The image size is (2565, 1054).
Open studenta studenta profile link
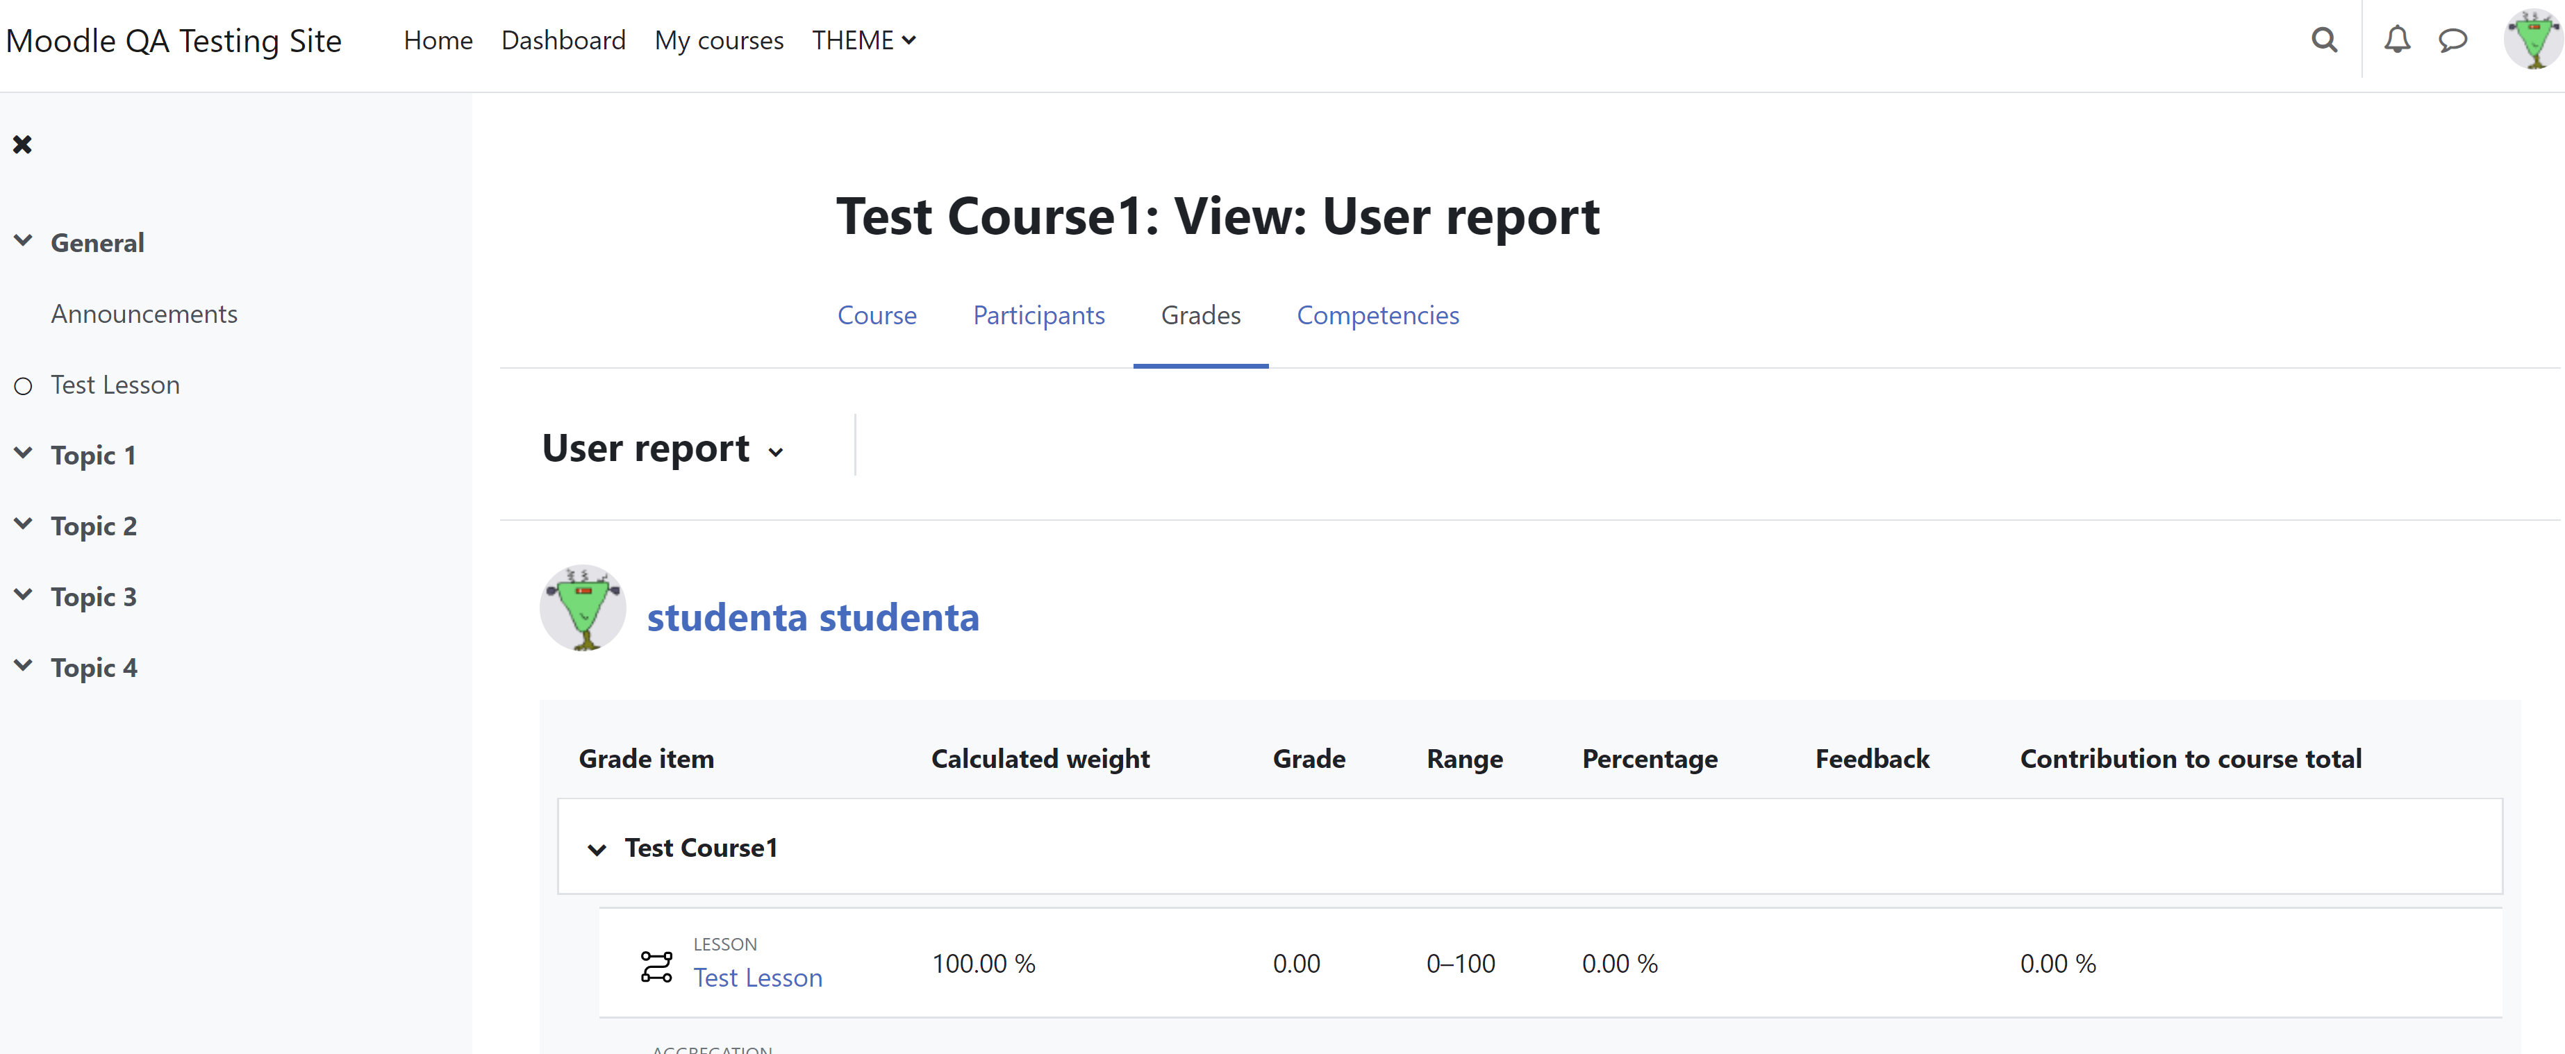click(813, 618)
